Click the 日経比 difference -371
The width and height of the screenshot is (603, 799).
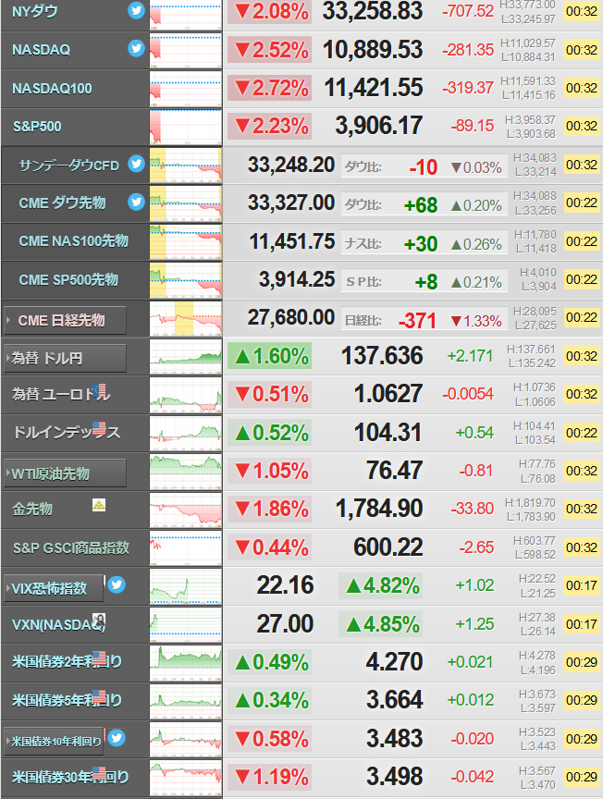[417, 321]
